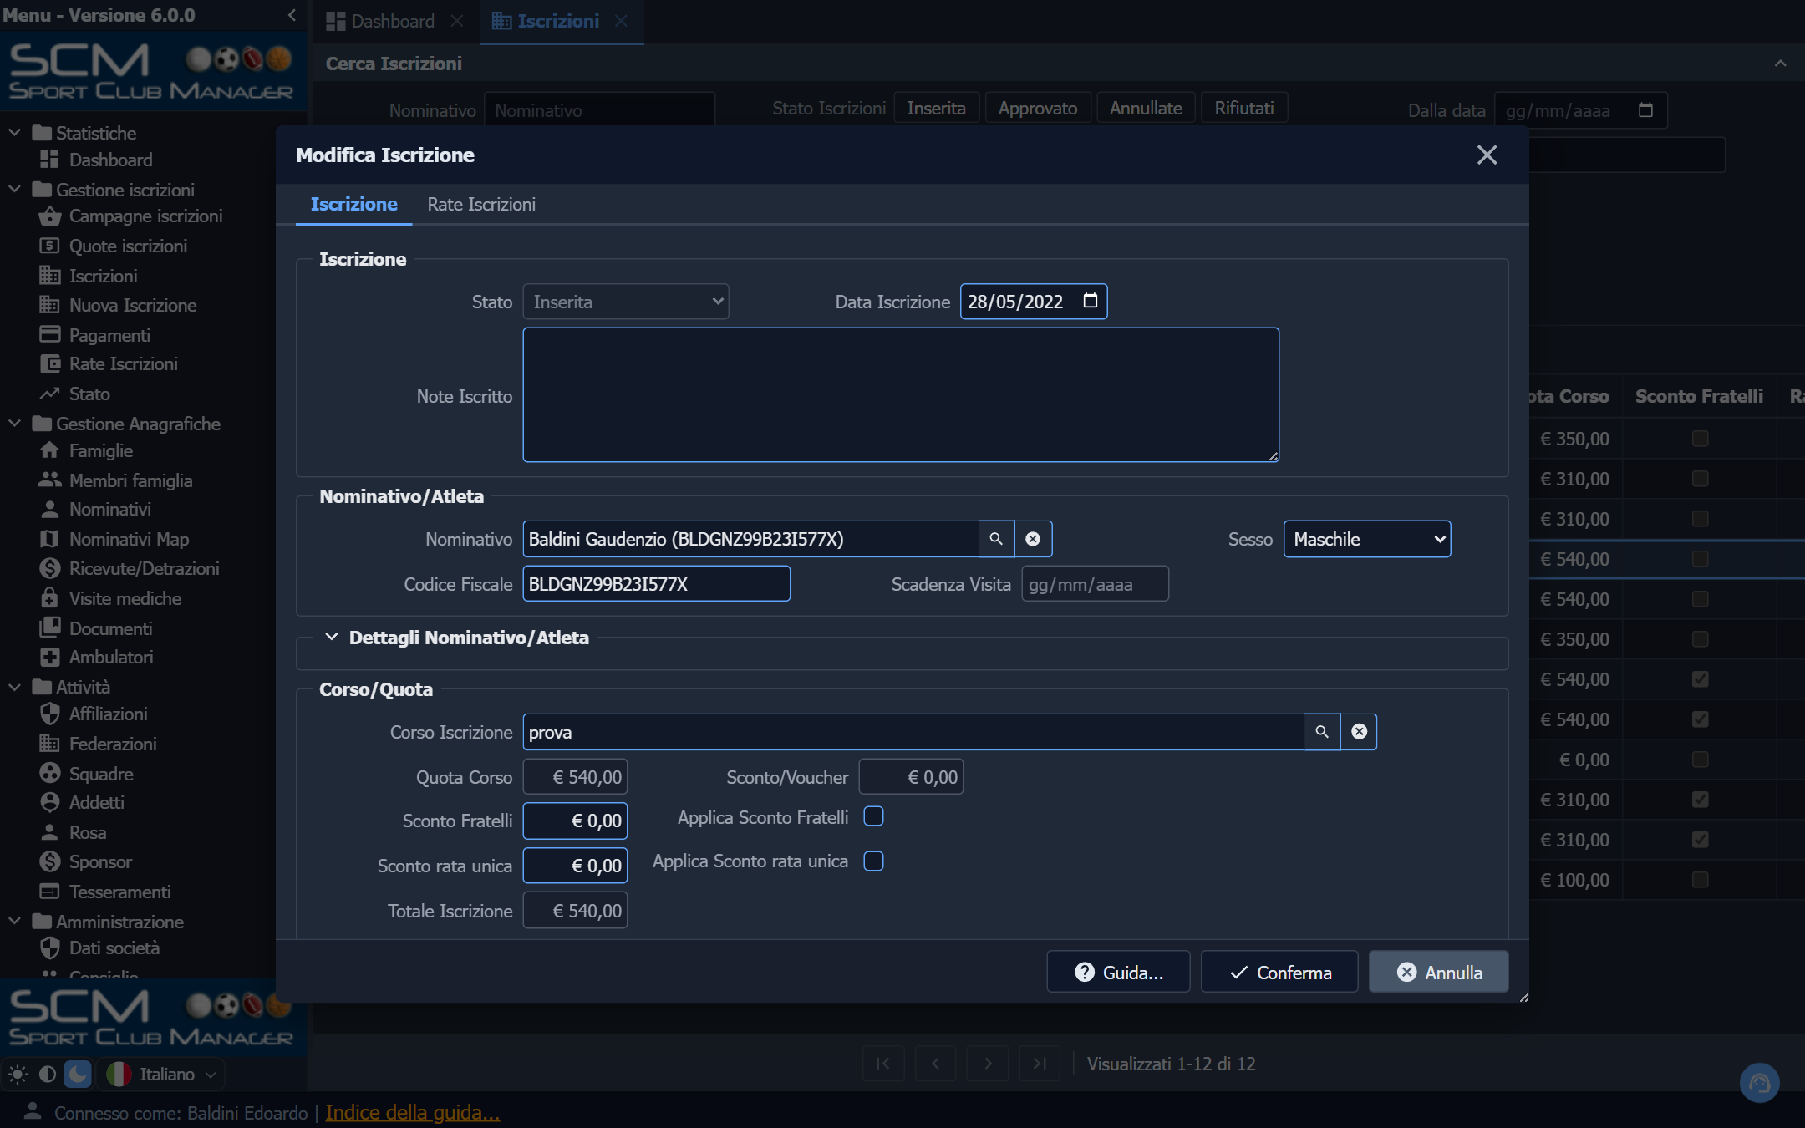Toggle Stato Iscrizioni filter Approvato

[x=1037, y=108]
